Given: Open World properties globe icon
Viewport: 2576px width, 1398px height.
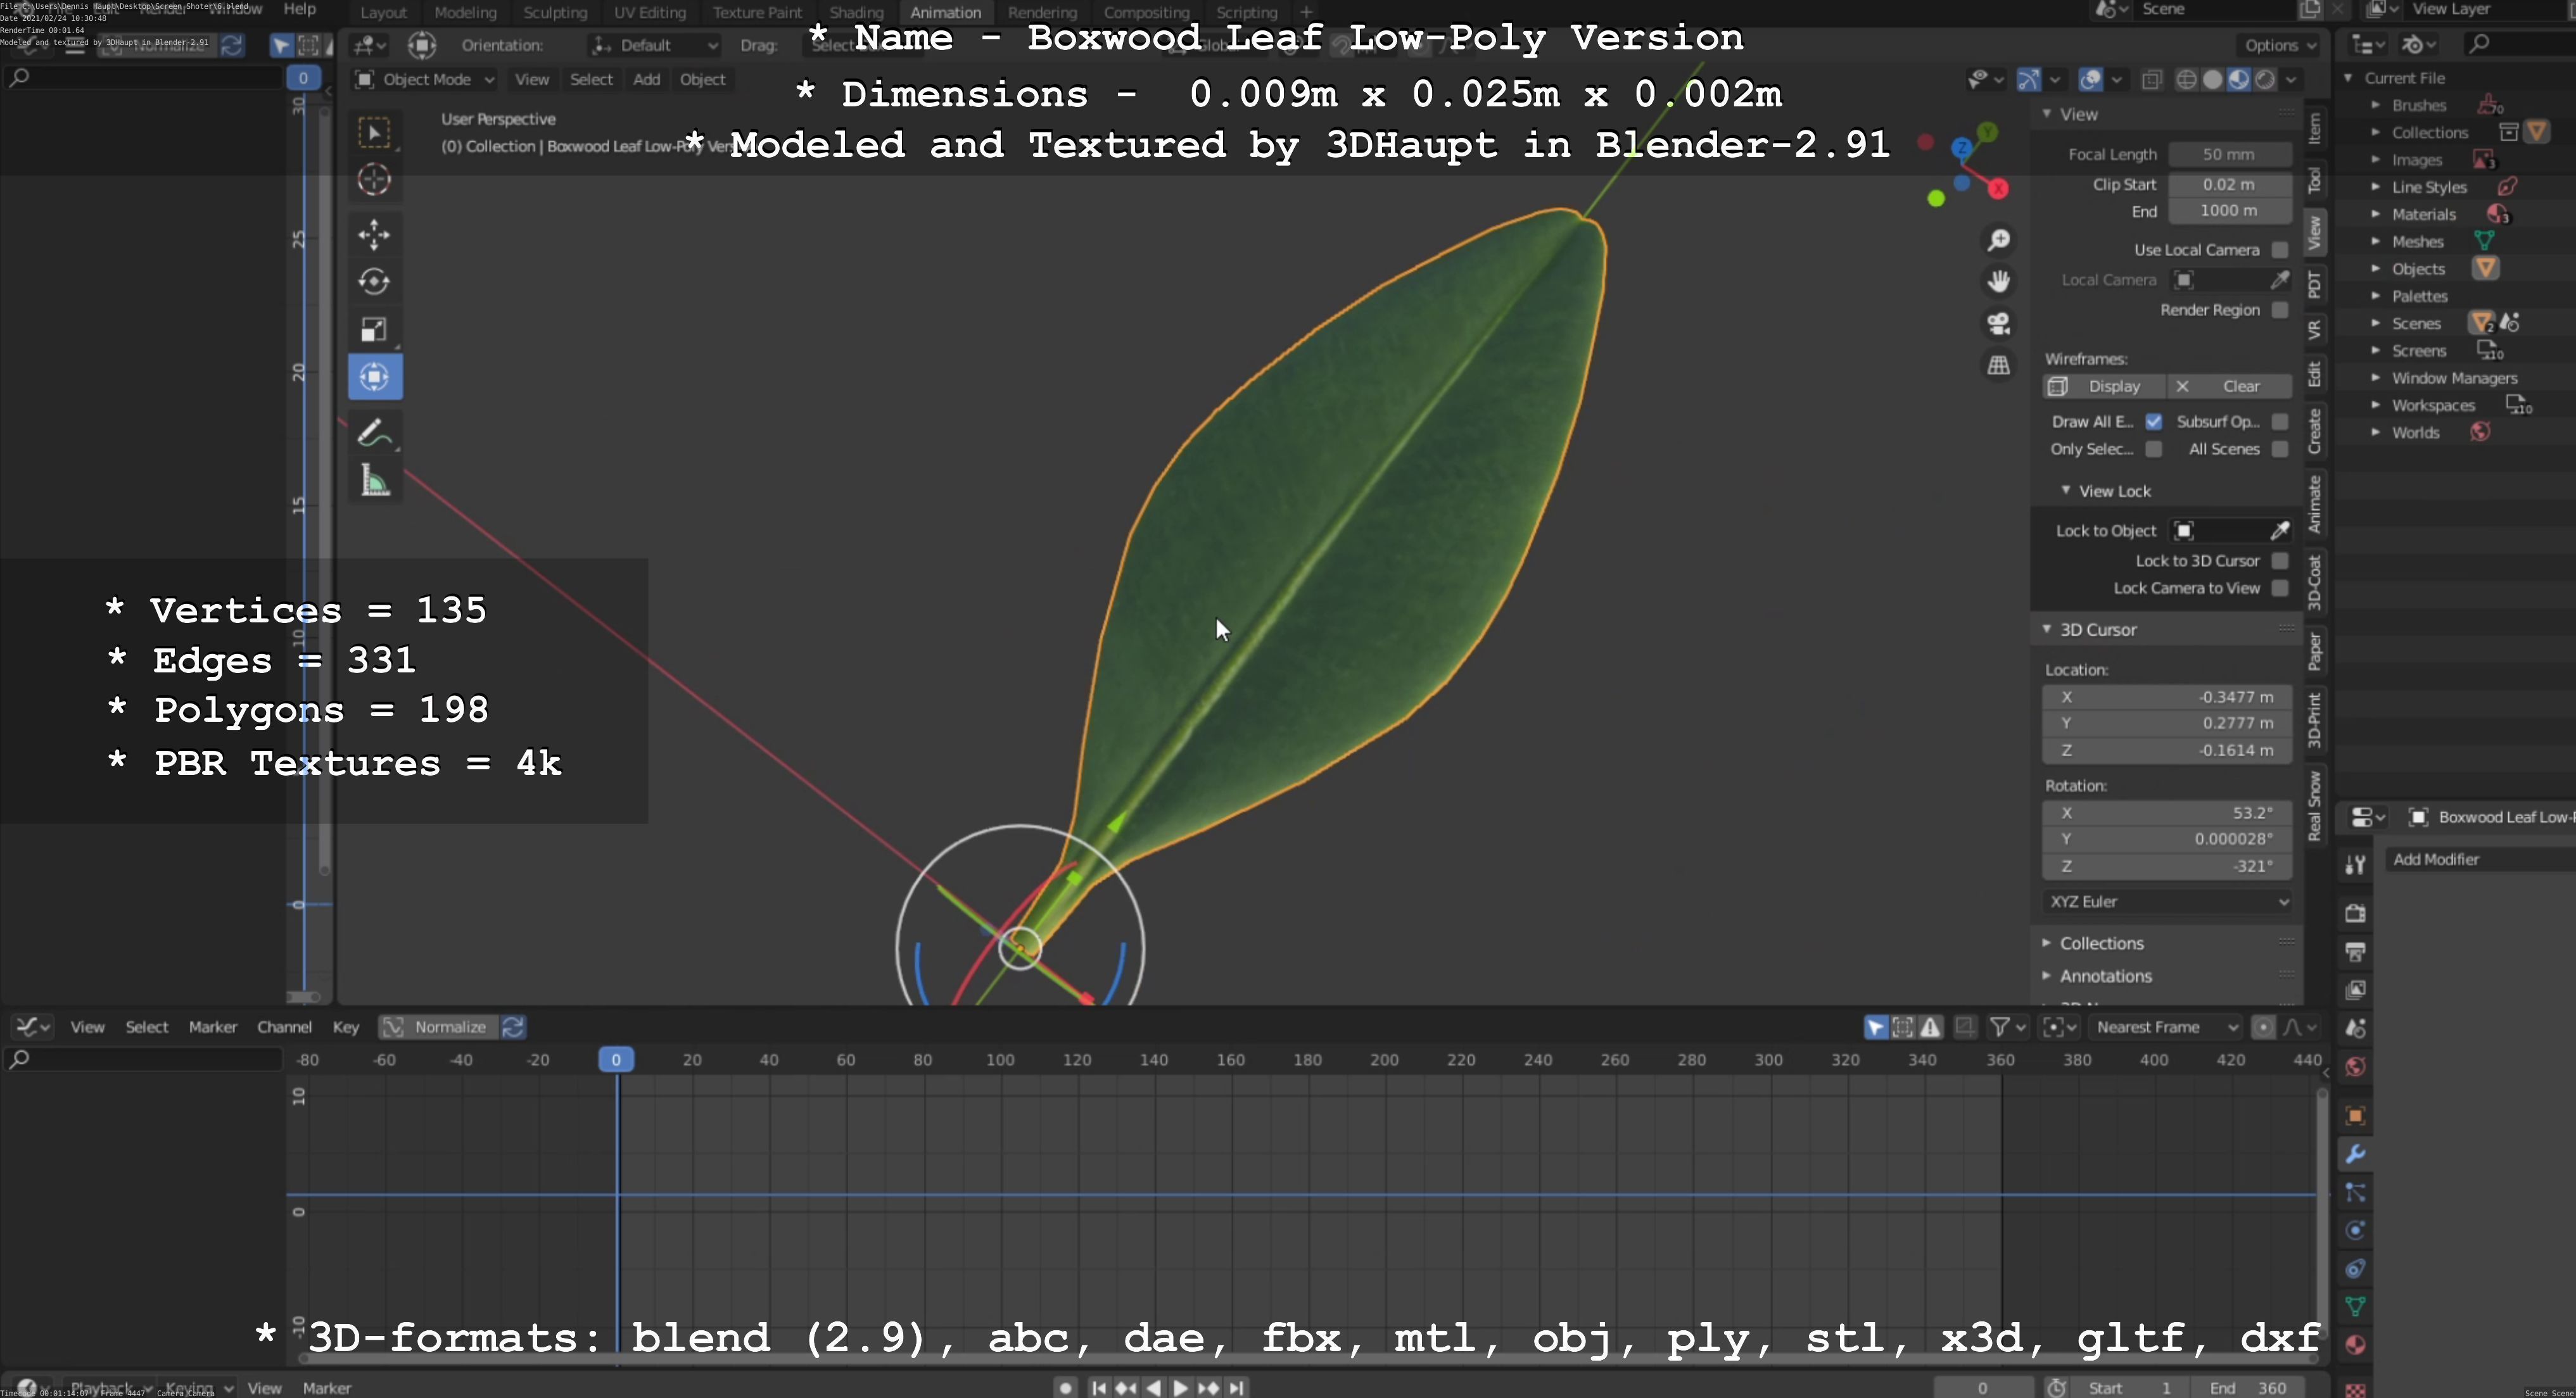Looking at the screenshot, I should [x=2355, y=1066].
